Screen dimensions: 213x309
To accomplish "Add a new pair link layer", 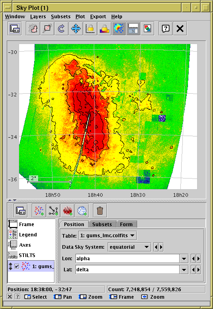I will tap(53, 211).
